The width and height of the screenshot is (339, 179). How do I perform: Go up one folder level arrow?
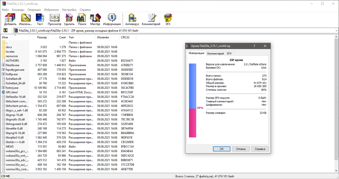(x=5, y=31)
